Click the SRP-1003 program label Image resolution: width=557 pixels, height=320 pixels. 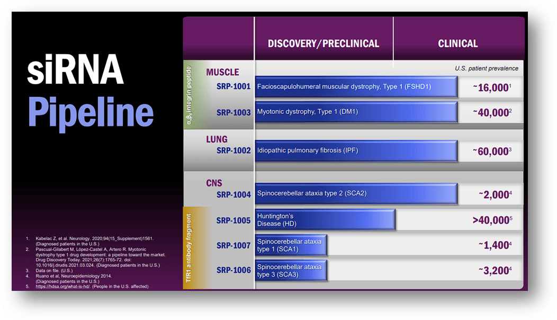click(x=233, y=112)
